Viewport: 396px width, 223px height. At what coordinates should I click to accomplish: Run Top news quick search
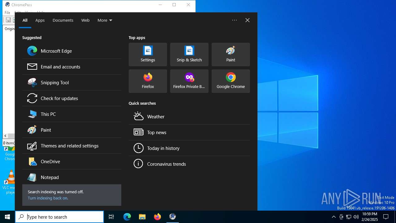point(189,132)
